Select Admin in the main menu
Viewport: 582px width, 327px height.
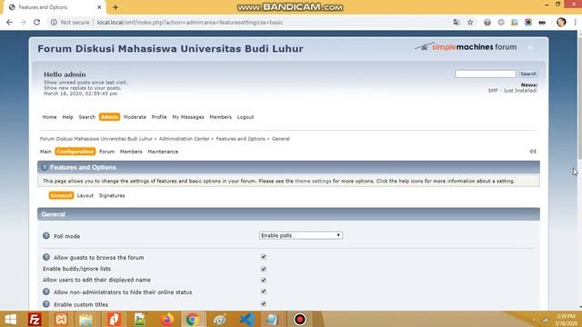pyautogui.click(x=109, y=117)
